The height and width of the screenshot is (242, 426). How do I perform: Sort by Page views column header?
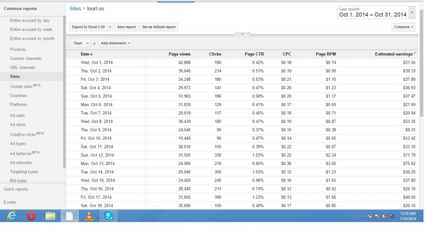pyautogui.click(x=179, y=54)
